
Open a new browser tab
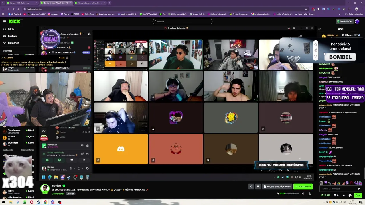109,3
